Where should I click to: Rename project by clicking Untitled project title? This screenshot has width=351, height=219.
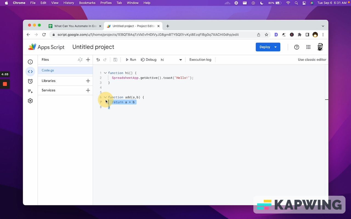click(93, 47)
